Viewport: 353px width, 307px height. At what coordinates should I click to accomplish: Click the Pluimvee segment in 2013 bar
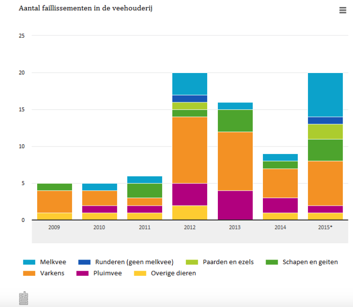coord(235,205)
